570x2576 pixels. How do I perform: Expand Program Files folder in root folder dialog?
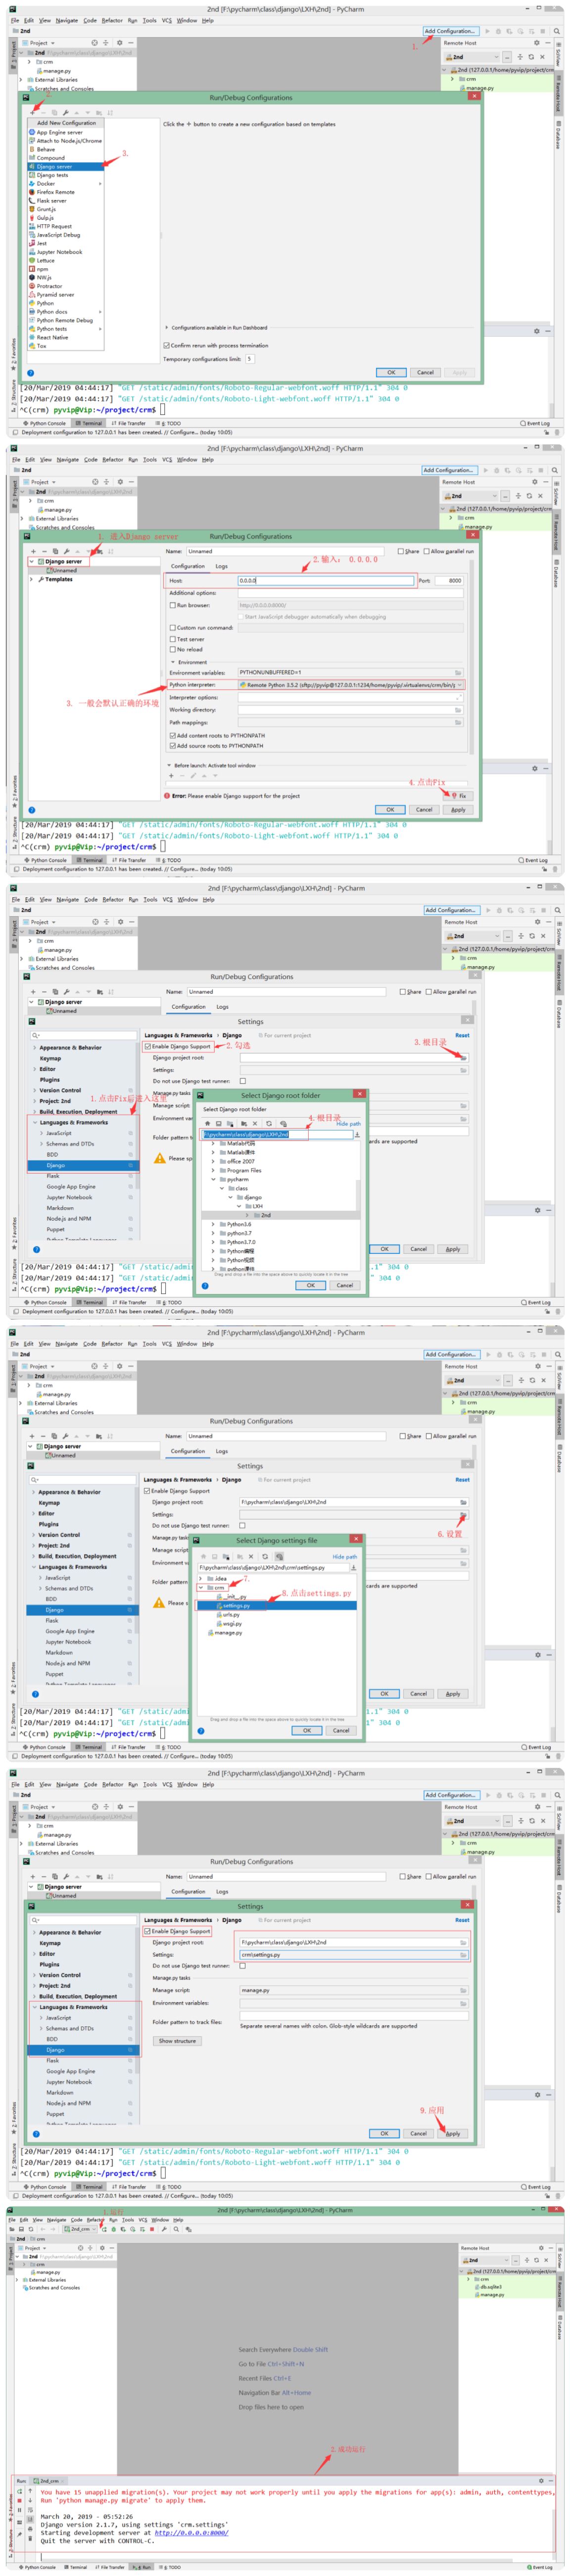(x=213, y=1170)
